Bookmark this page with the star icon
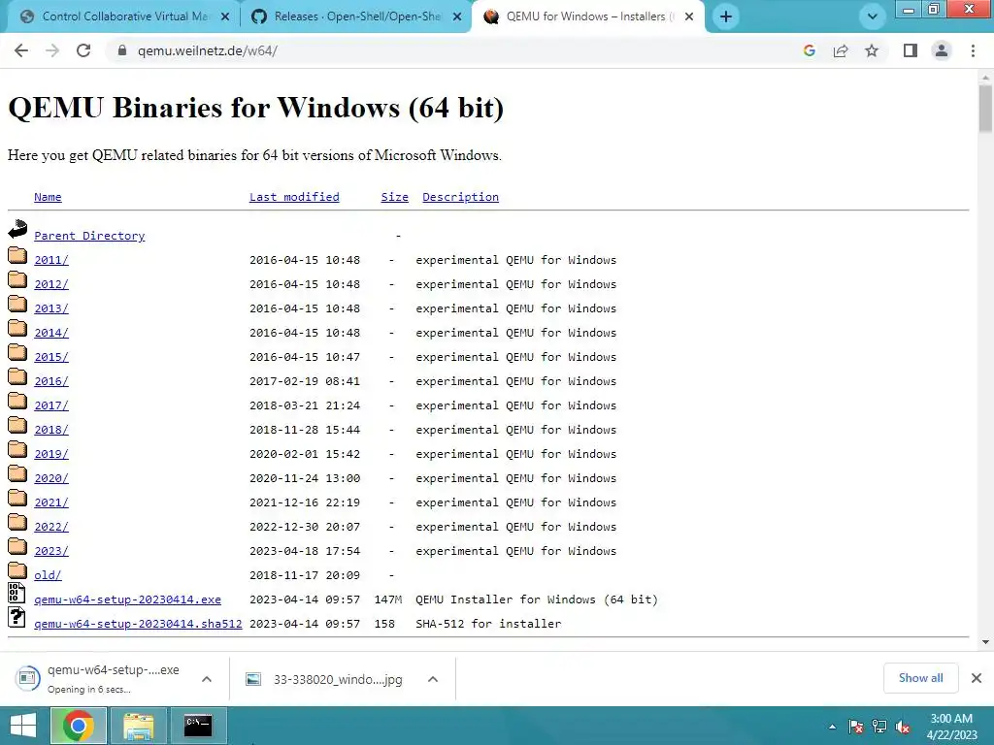994x745 pixels. [872, 50]
